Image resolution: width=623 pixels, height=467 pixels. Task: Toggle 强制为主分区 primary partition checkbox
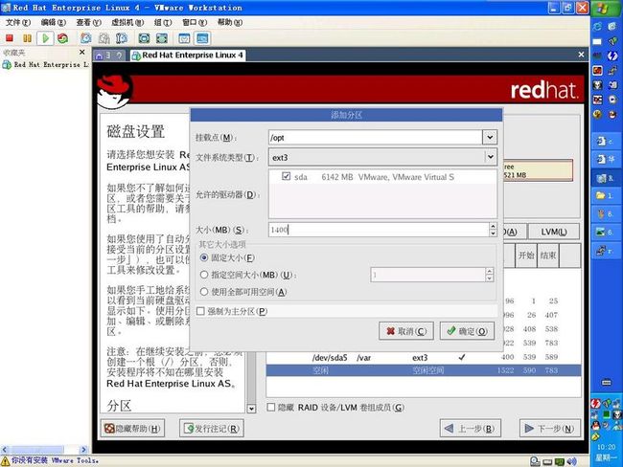coord(200,311)
